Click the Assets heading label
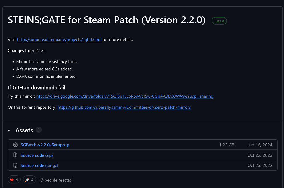 (x=24, y=130)
